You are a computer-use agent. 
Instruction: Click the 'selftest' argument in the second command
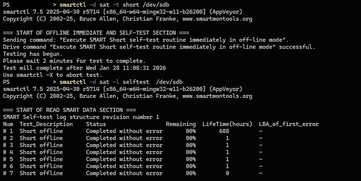coord(137,82)
